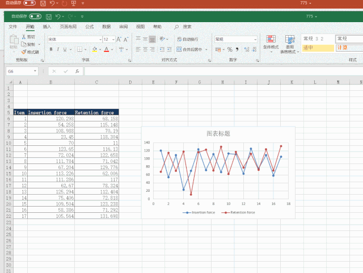Click the Save icon in quick access toolbar

(49, 17)
